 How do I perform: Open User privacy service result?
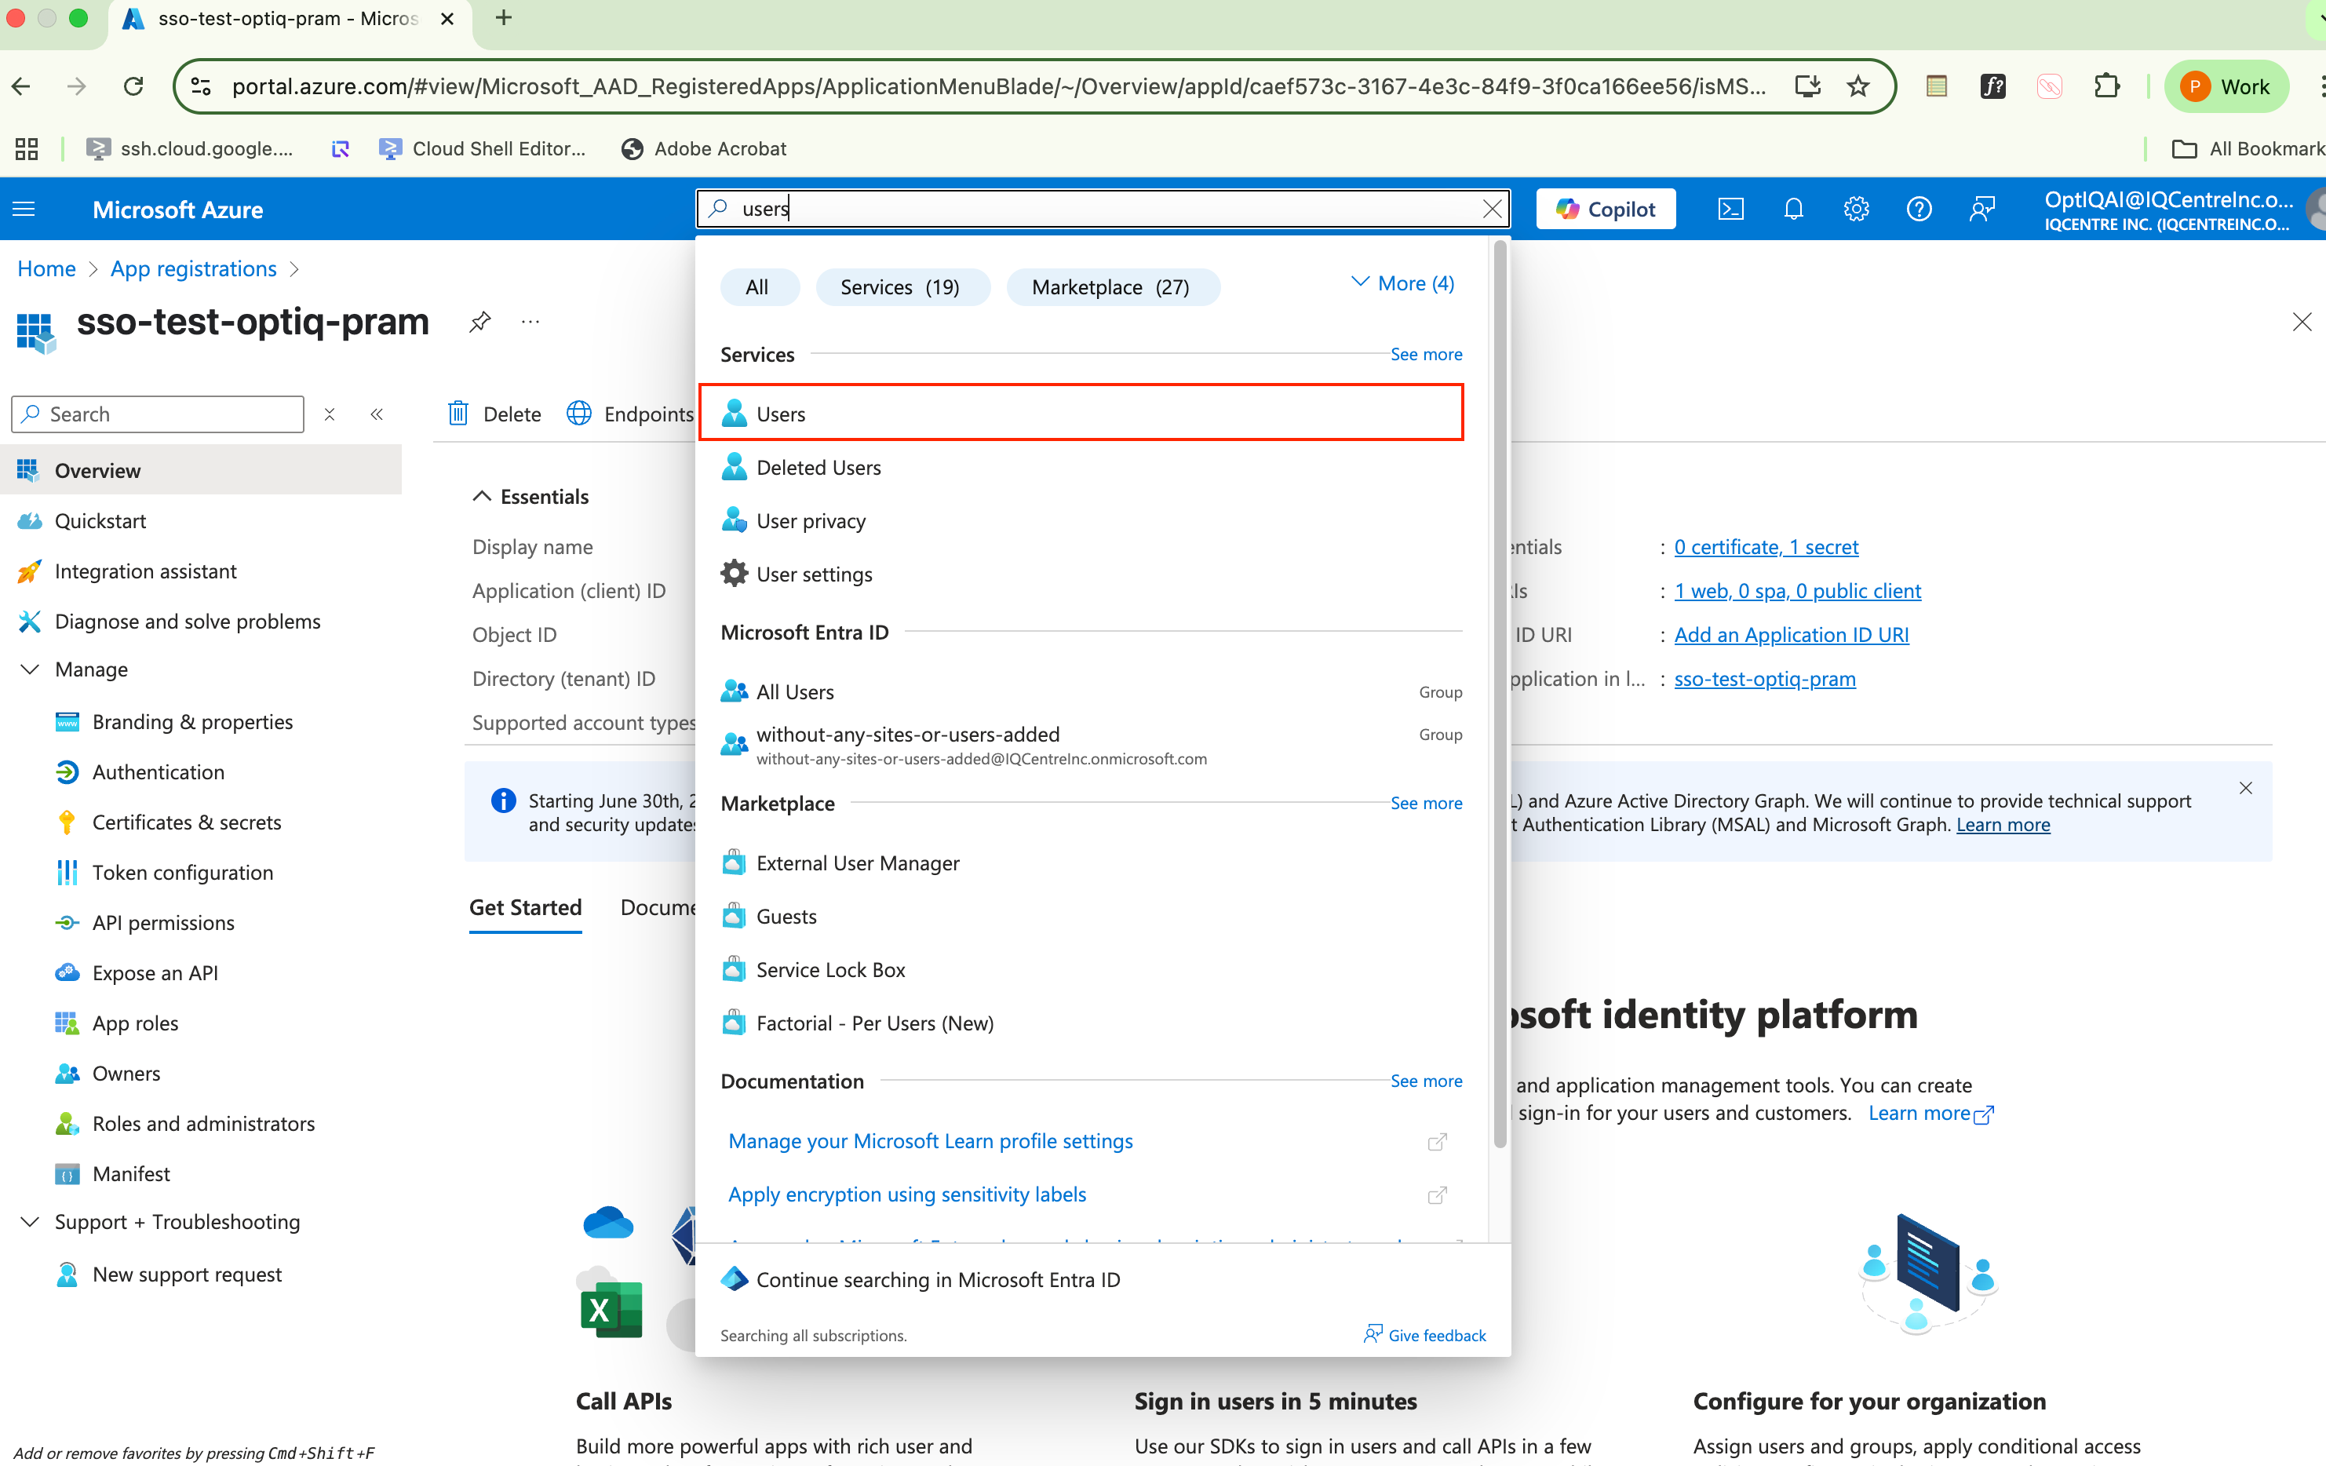pos(1092,520)
